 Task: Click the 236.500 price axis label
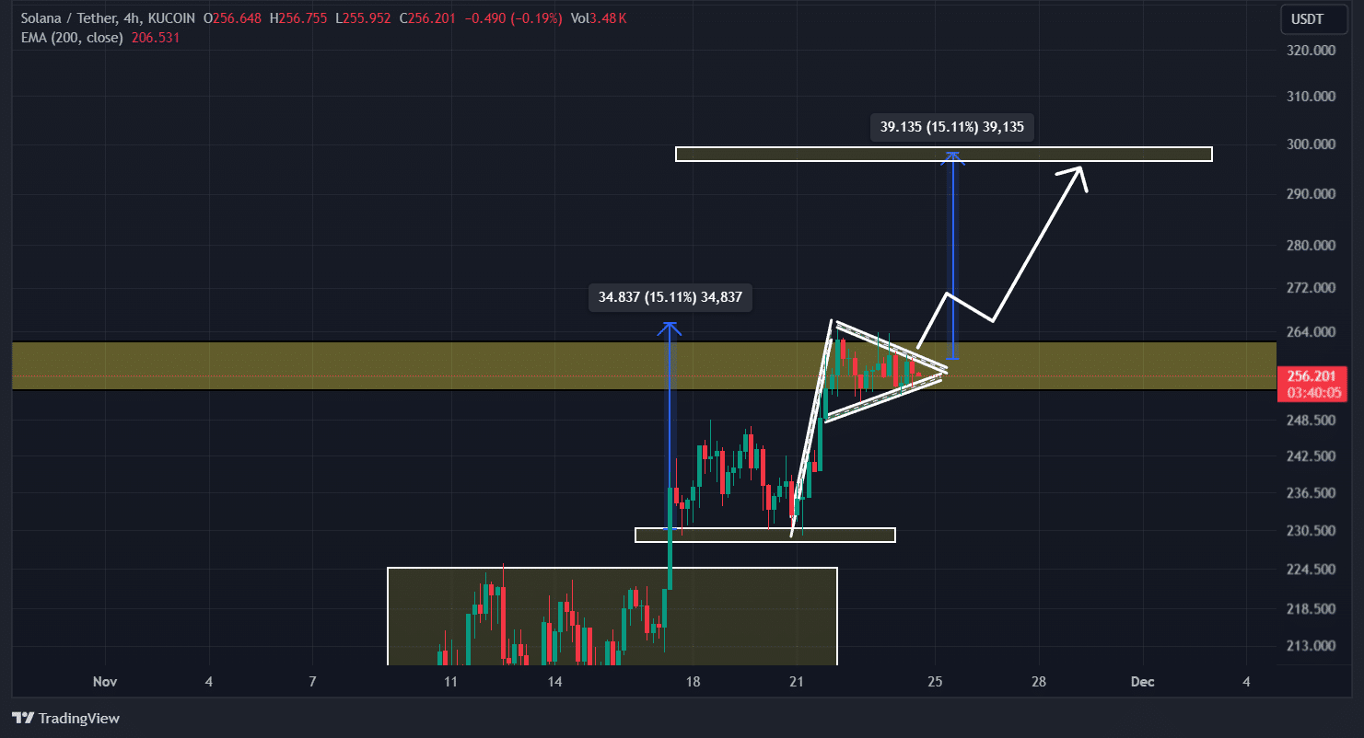pyautogui.click(x=1311, y=493)
